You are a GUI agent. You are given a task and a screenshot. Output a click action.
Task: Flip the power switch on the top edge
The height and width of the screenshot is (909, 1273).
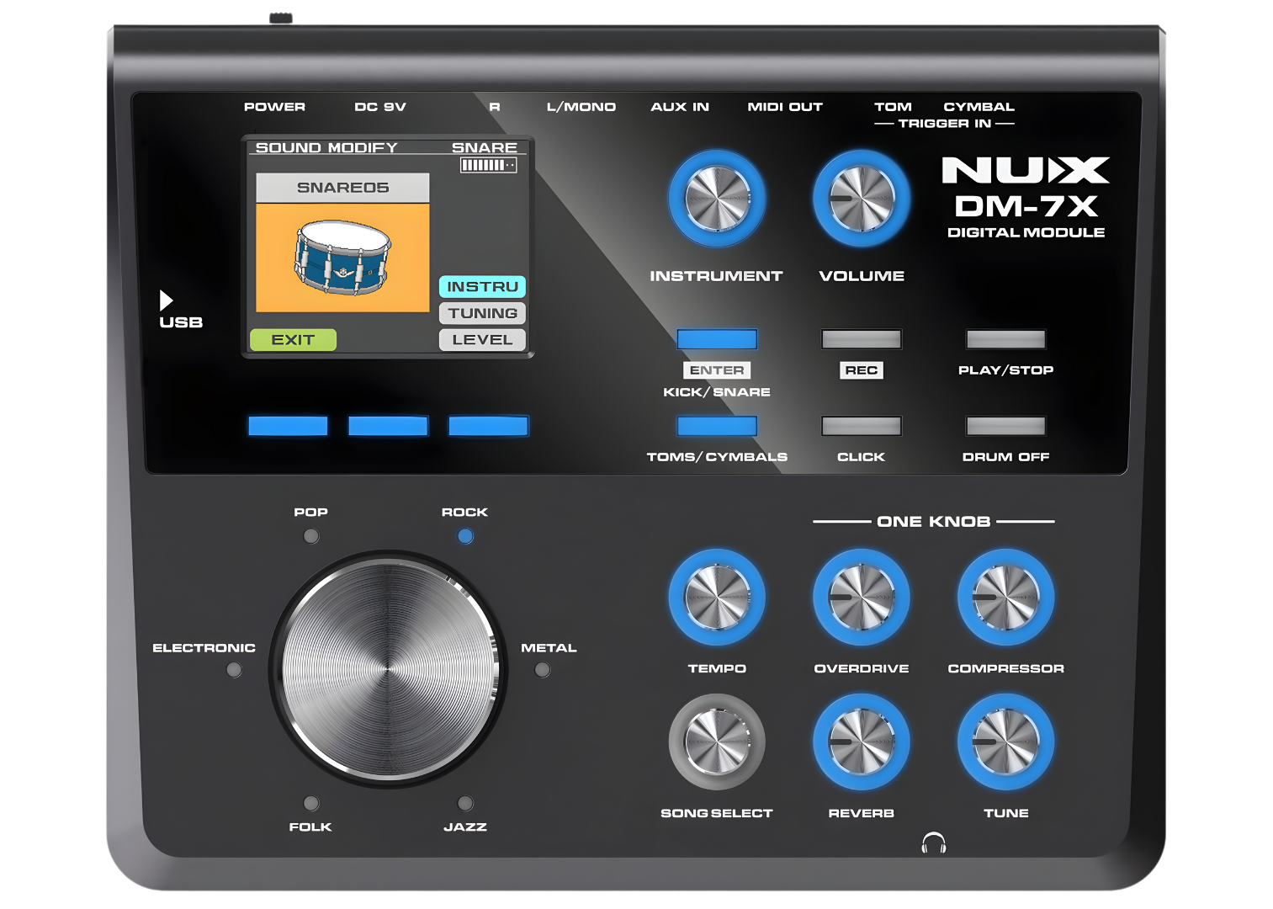pyautogui.click(x=281, y=18)
